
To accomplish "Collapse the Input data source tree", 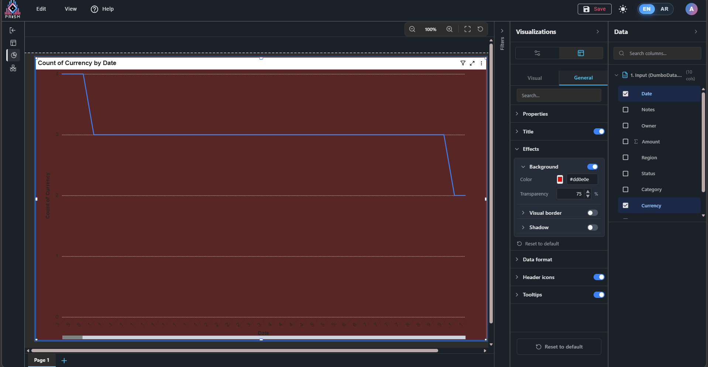I will click(616, 75).
